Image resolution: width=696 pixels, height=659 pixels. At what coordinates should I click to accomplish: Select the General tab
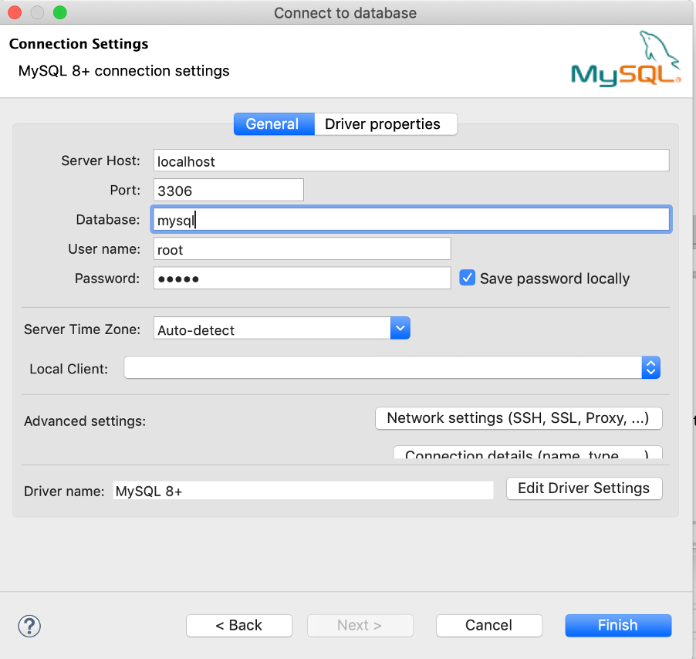click(274, 123)
